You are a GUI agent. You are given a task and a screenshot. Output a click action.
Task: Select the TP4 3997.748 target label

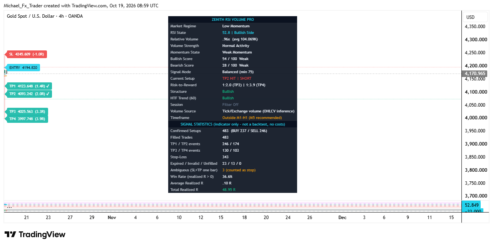(27, 119)
